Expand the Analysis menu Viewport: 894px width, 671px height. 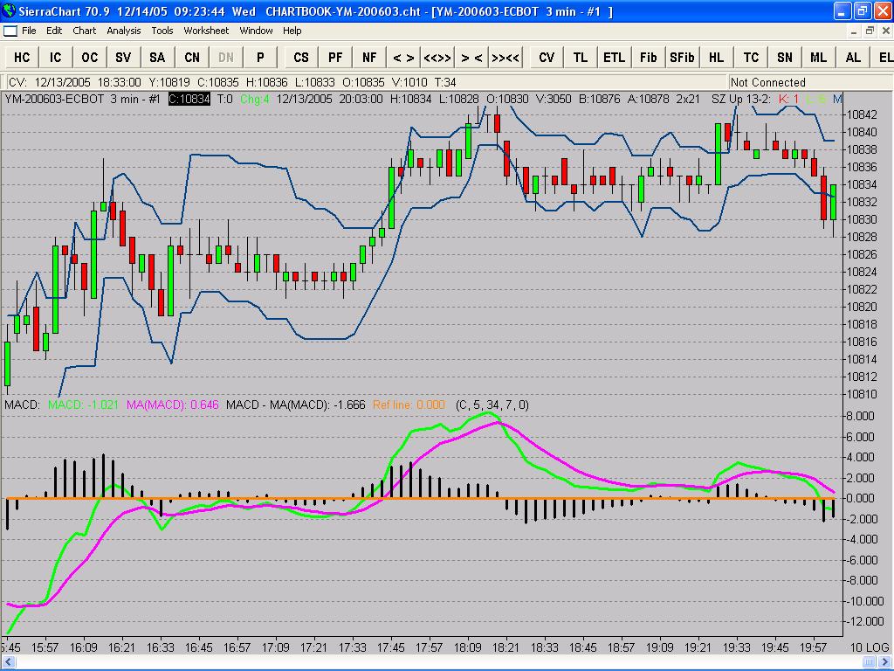tap(123, 31)
